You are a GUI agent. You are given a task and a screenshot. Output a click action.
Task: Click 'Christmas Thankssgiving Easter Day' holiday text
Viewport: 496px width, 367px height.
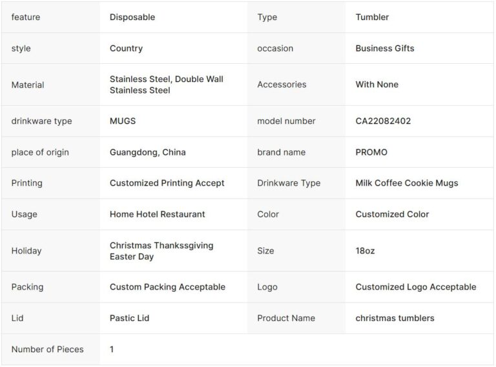pos(161,251)
